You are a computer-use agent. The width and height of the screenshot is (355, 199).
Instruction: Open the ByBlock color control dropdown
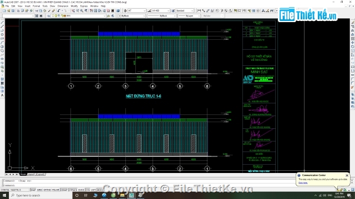[x=132, y=16]
